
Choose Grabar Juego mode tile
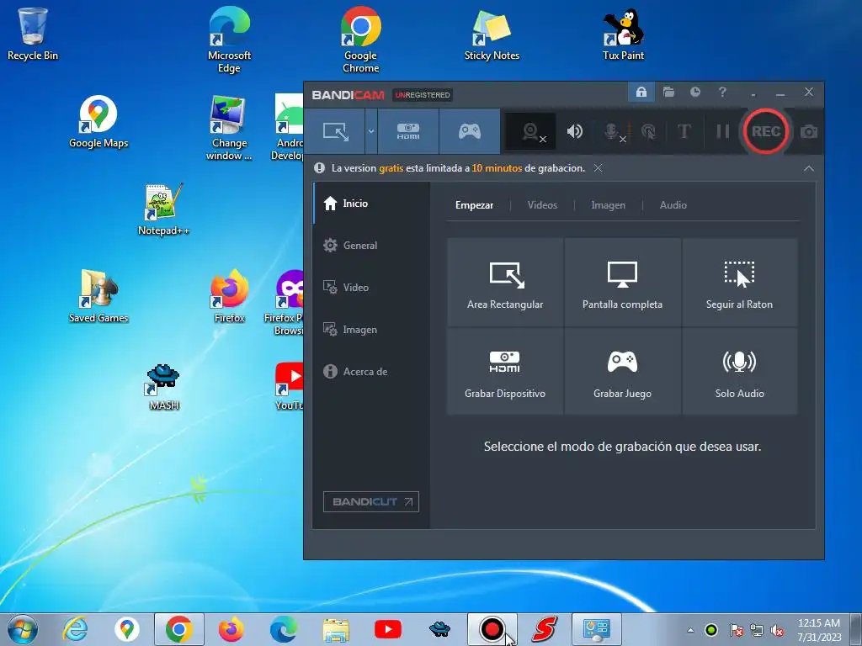[x=622, y=371]
